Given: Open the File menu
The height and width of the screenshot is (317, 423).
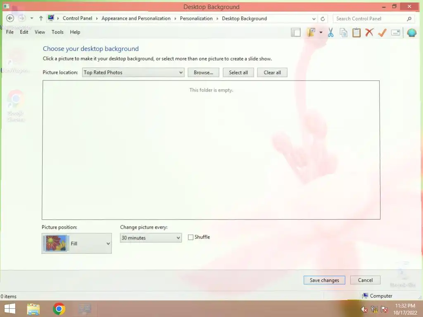Looking at the screenshot, I should [10, 32].
